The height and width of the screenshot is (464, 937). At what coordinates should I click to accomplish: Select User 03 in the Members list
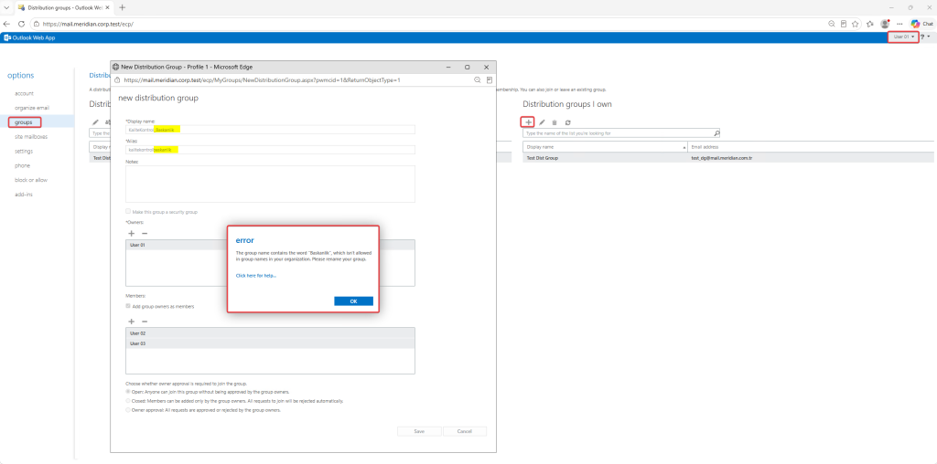point(270,343)
